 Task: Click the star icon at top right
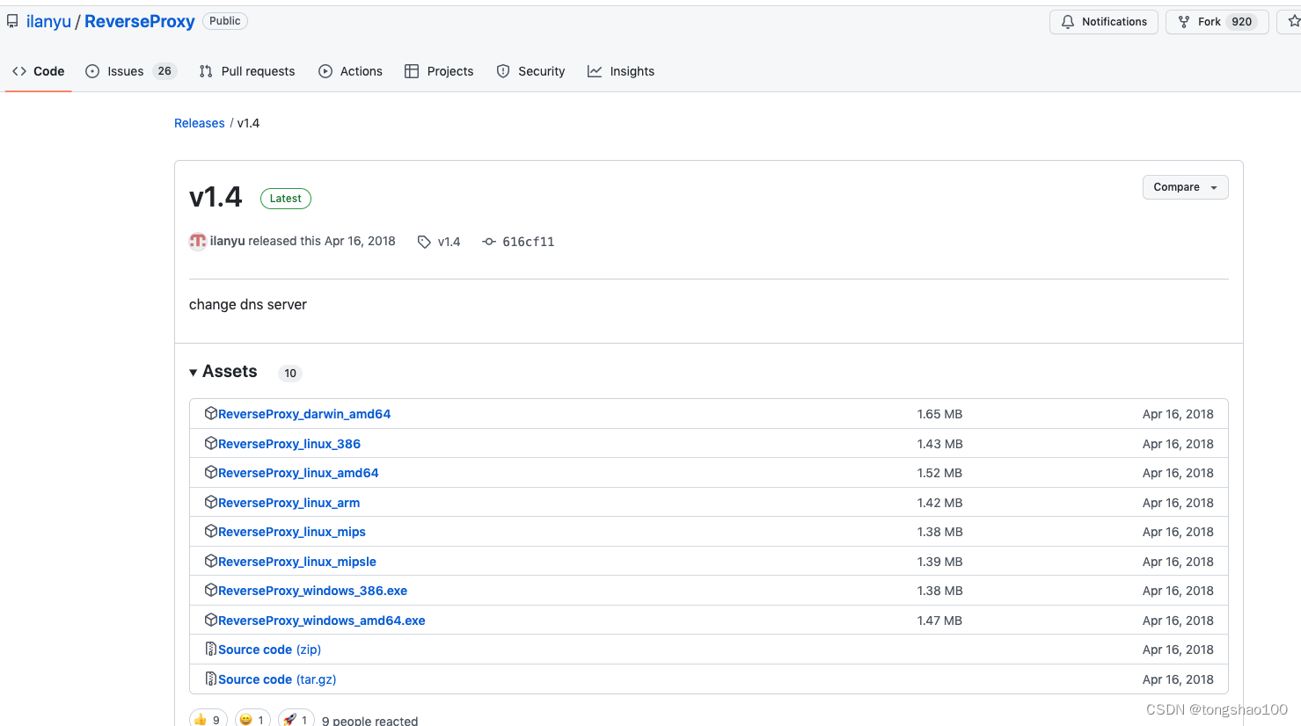click(x=1293, y=21)
